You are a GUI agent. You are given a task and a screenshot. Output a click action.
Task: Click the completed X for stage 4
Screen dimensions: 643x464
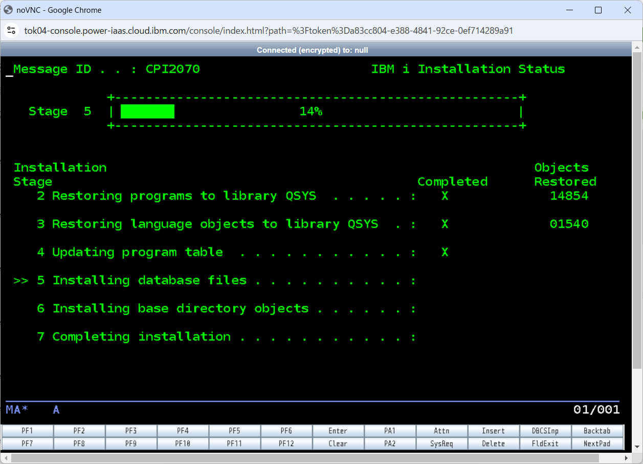click(445, 252)
